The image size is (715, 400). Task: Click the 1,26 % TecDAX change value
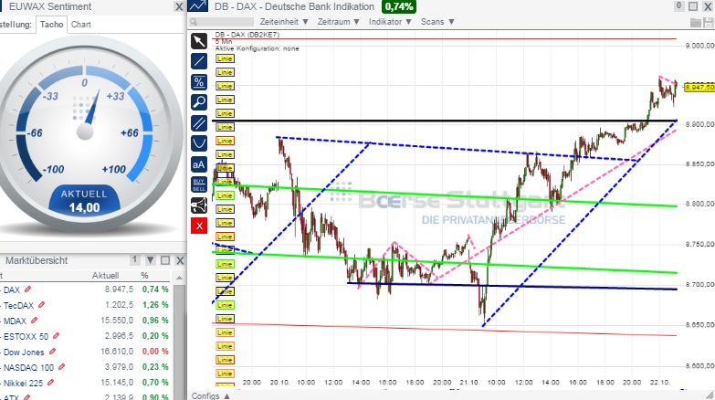tap(155, 305)
